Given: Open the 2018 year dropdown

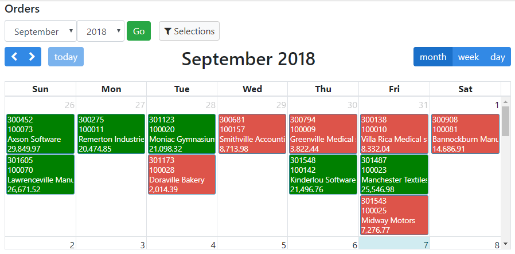Looking at the screenshot, I should point(100,31).
